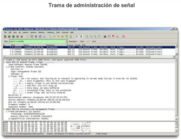Edit display filters icon

click(x=109, y=36)
